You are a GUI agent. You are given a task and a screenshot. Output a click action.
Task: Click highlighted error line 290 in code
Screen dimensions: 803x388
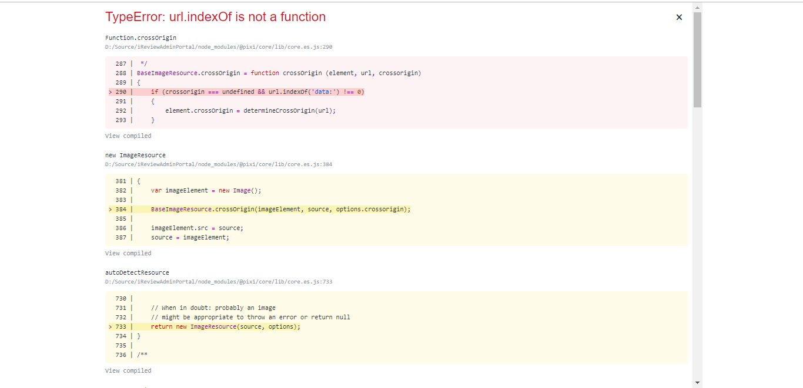(257, 92)
